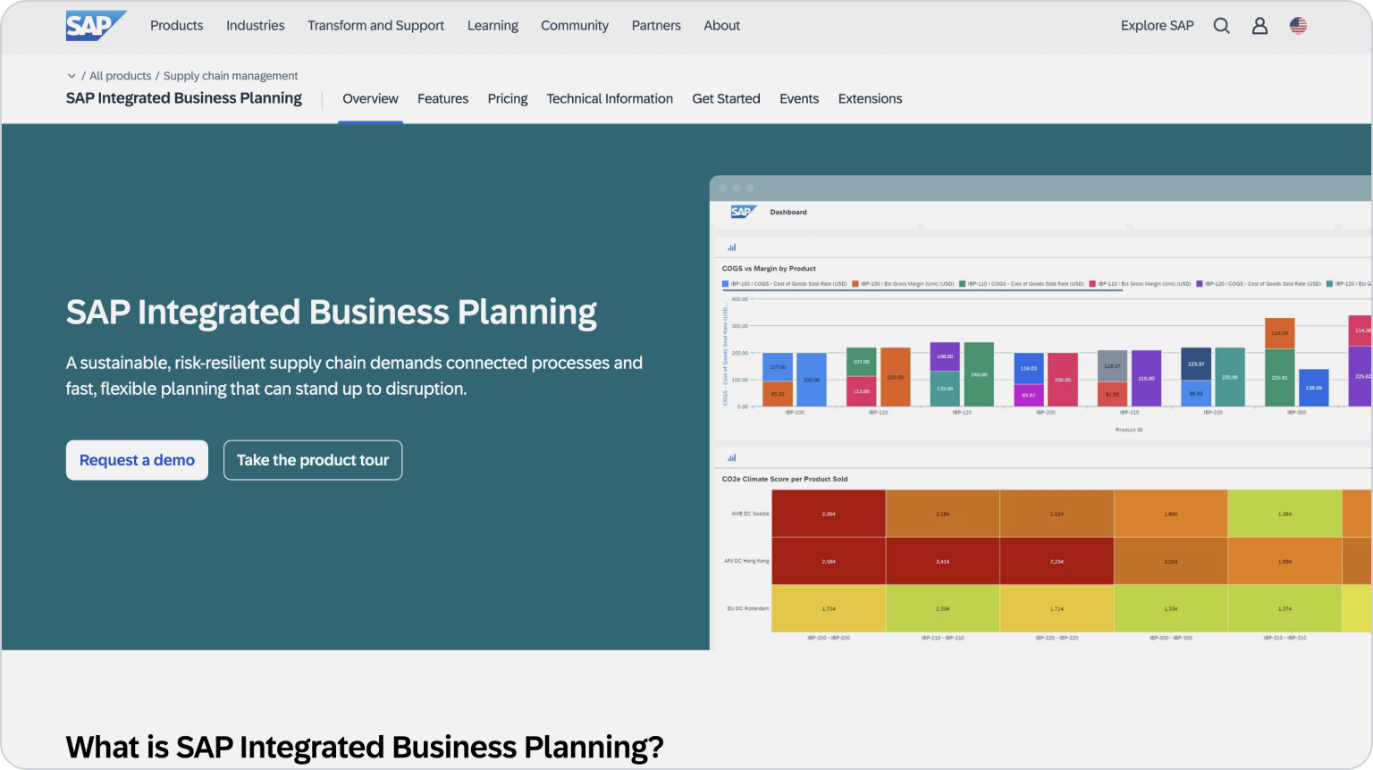Click the green IBP-110 COGS legend swatch
The width and height of the screenshot is (1373, 770).
[962, 284]
